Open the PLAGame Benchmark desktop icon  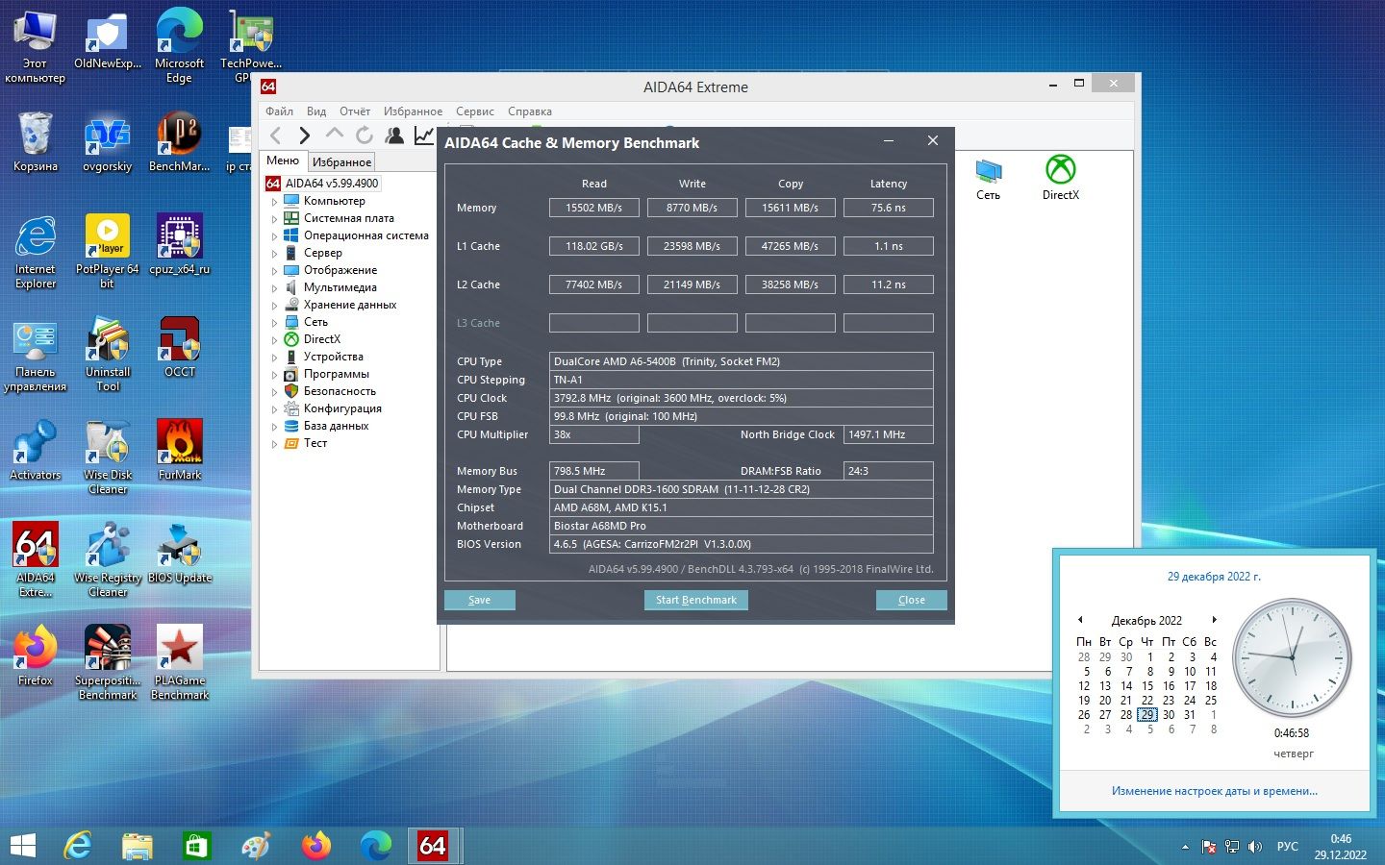point(180,663)
